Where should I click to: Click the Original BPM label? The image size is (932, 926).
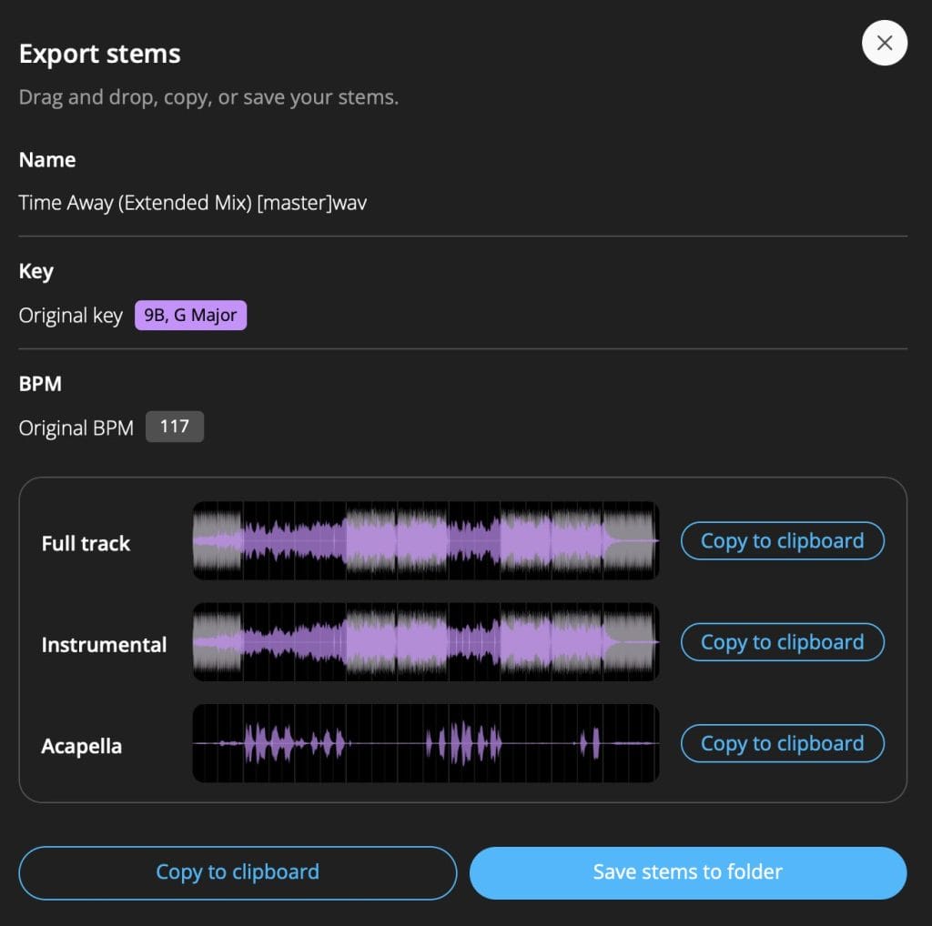tap(76, 428)
